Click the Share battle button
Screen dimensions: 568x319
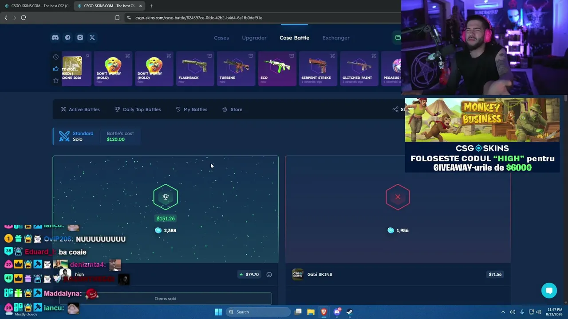(x=398, y=109)
